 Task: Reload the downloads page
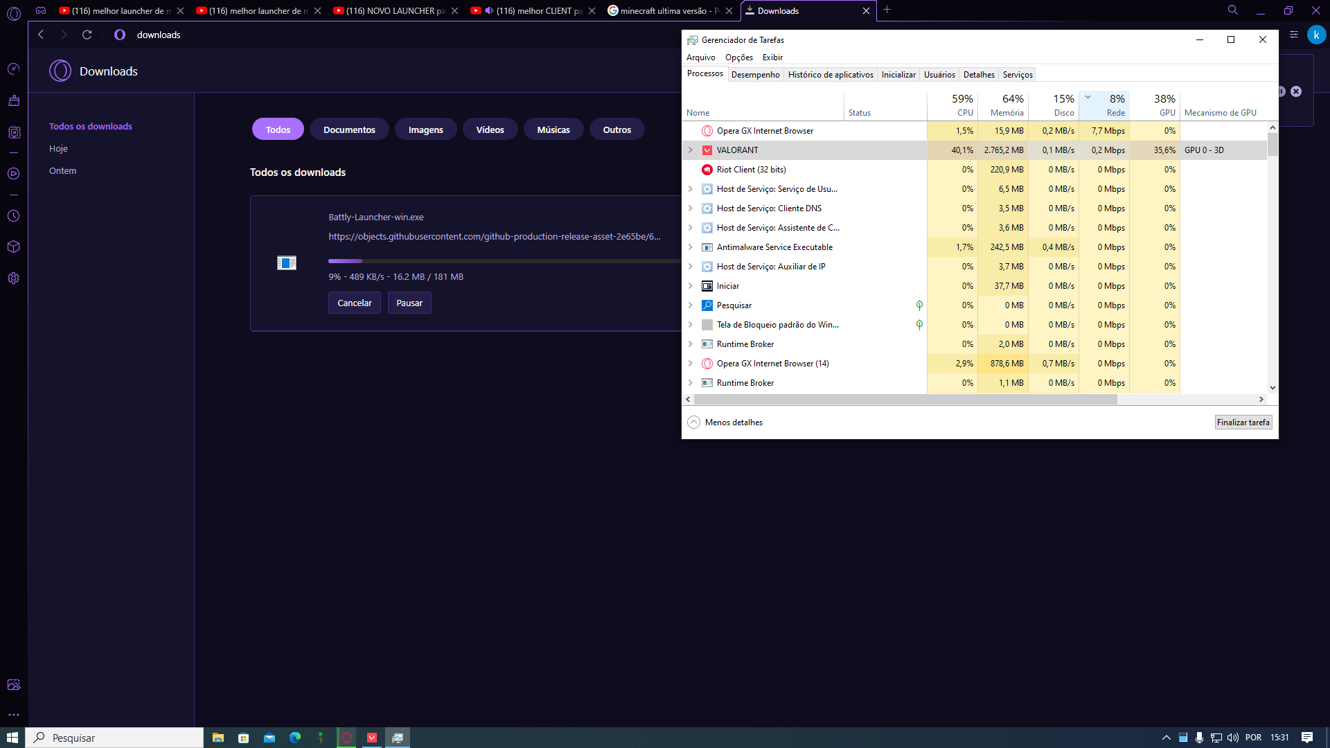click(87, 35)
